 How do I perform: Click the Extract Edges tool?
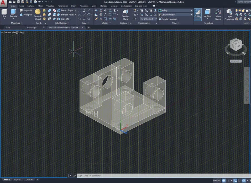coord(65,10)
